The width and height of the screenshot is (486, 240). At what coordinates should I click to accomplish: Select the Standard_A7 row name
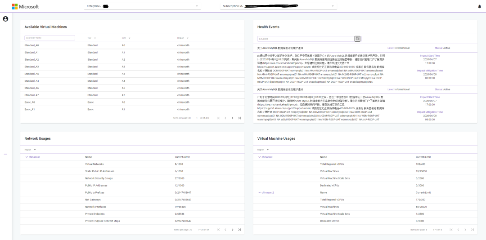click(x=31, y=95)
